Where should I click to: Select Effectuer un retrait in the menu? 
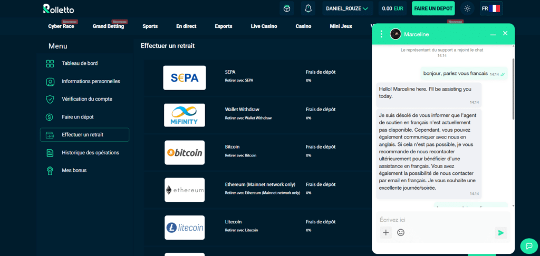84,135
